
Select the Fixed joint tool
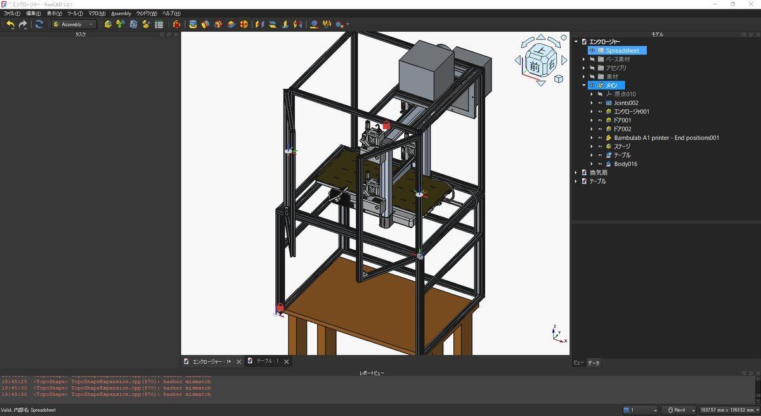point(193,24)
